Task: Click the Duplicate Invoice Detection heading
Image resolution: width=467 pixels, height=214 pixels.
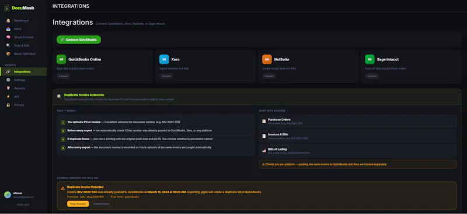Action: pos(84,95)
